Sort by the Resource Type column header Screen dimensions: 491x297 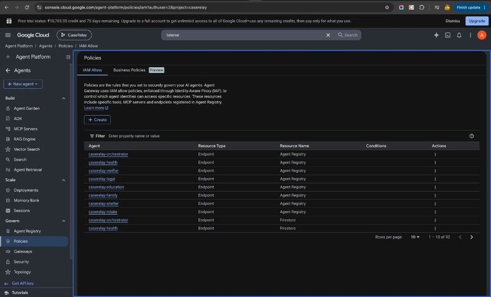211,146
